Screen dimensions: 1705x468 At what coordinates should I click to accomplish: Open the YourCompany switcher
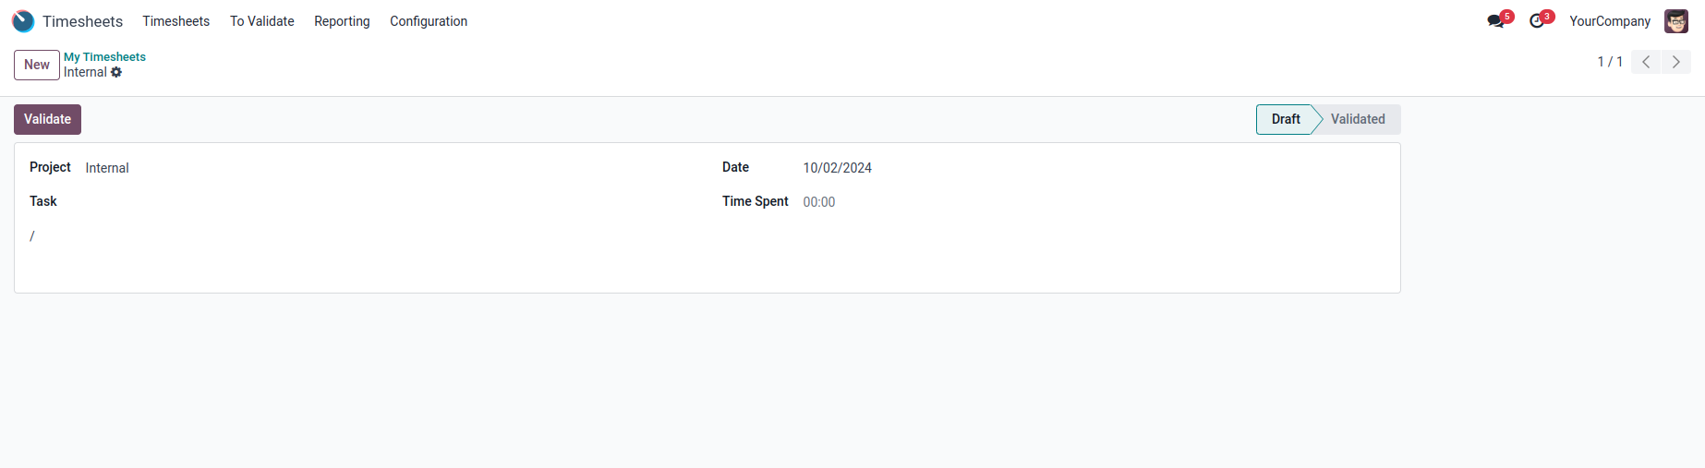click(x=1609, y=21)
